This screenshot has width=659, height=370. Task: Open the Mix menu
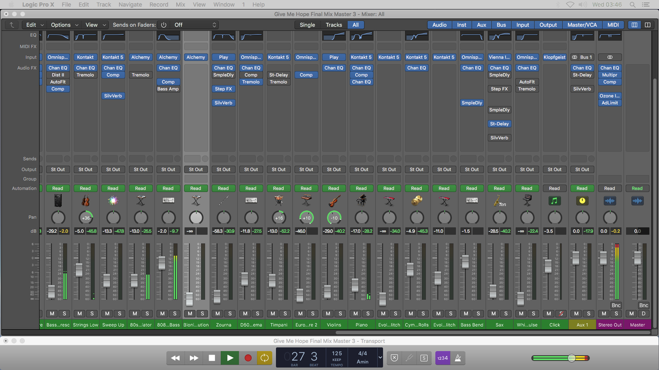tap(180, 5)
